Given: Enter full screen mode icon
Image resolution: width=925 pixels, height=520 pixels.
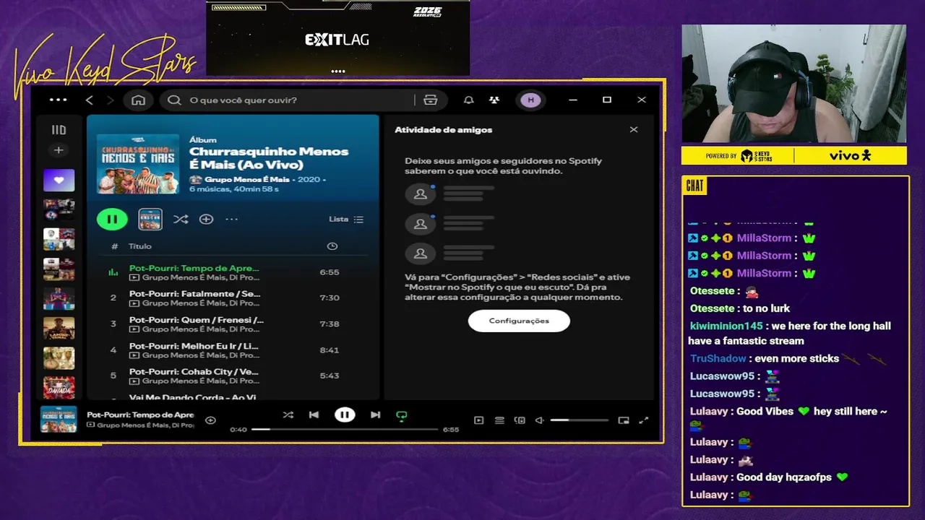Looking at the screenshot, I should (x=644, y=420).
